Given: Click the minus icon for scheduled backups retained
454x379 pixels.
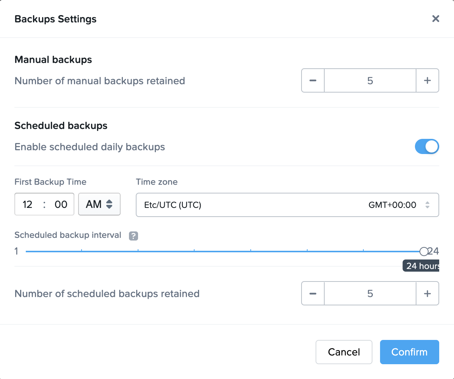Looking at the screenshot, I should [313, 293].
